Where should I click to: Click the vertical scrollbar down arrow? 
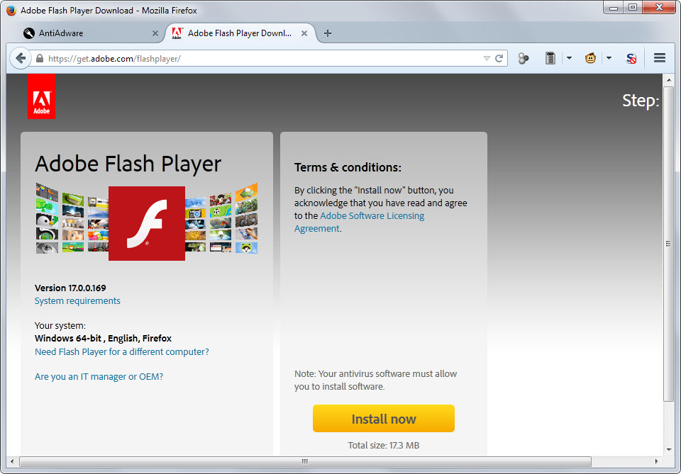click(669, 450)
